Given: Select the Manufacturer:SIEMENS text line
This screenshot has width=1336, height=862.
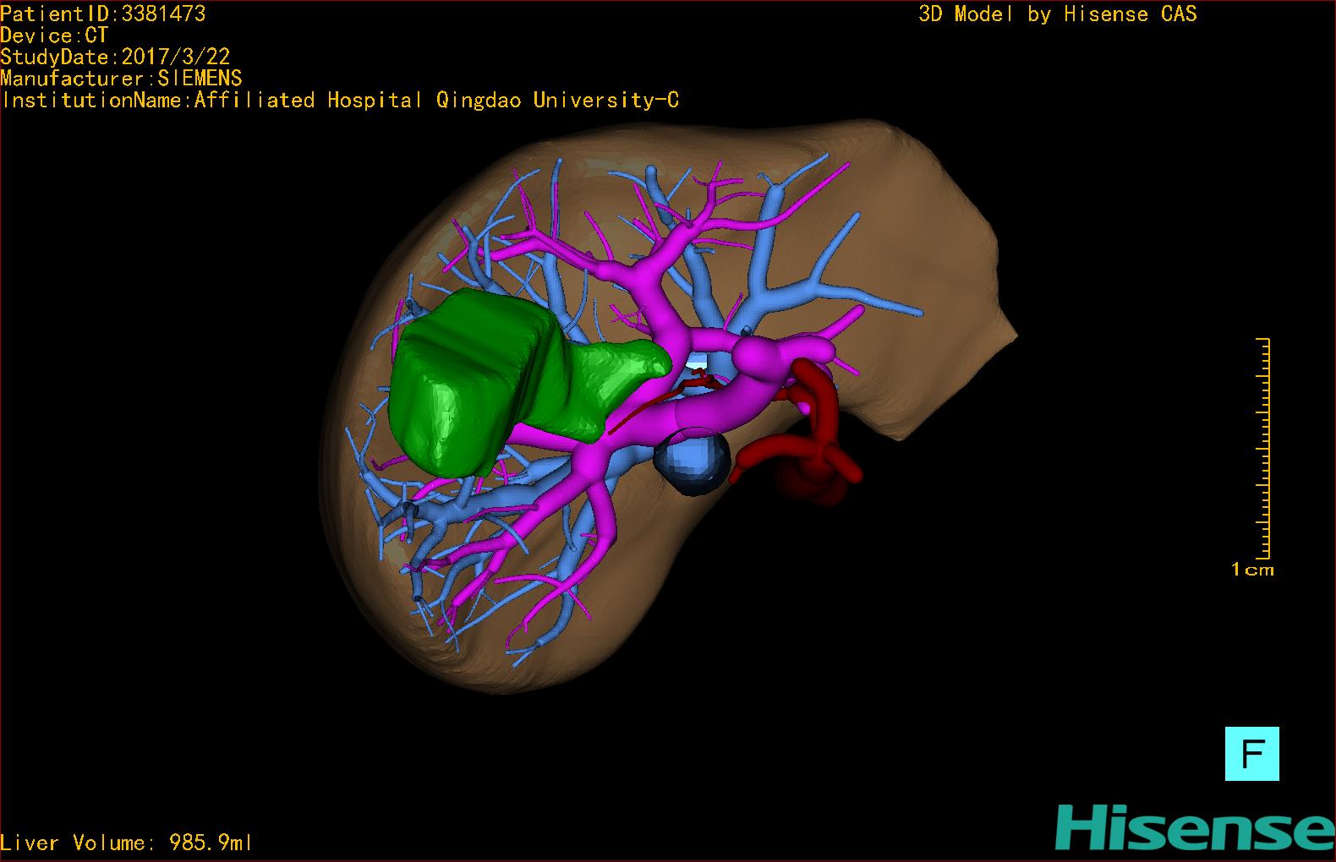Looking at the screenshot, I should coord(122,79).
